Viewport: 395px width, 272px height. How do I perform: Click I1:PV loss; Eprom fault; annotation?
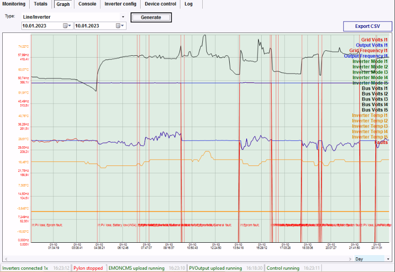click(47, 225)
